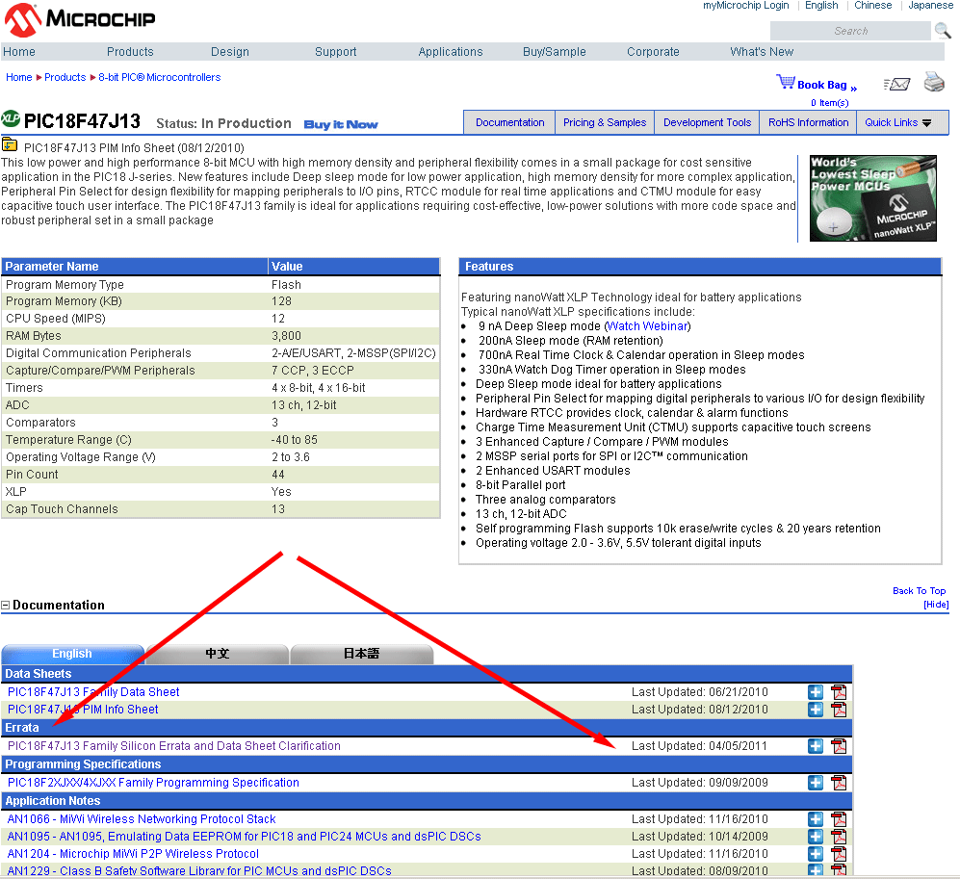Click the [Hide] link for Documentation
This screenshot has width=960, height=879.
(936, 605)
